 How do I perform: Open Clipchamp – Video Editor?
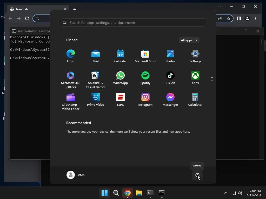pos(71,102)
